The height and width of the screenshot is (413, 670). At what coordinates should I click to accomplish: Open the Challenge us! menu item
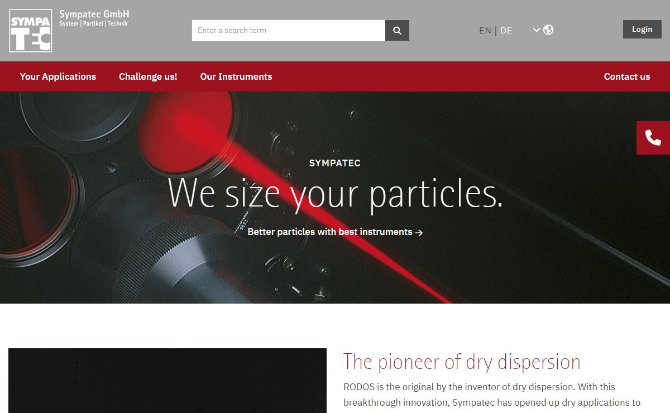[148, 76]
